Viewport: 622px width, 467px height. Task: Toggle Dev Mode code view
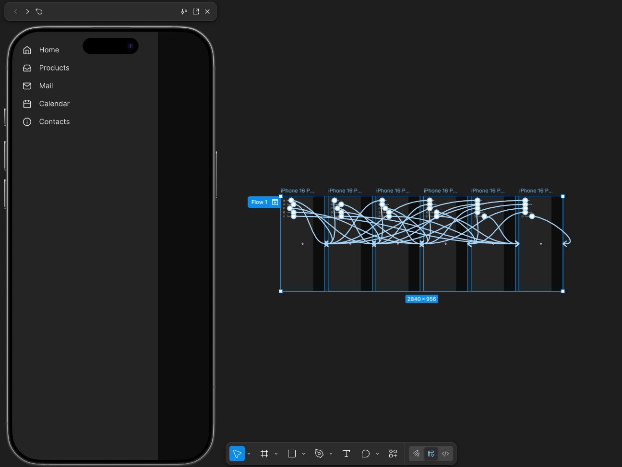(x=445, y=454)
